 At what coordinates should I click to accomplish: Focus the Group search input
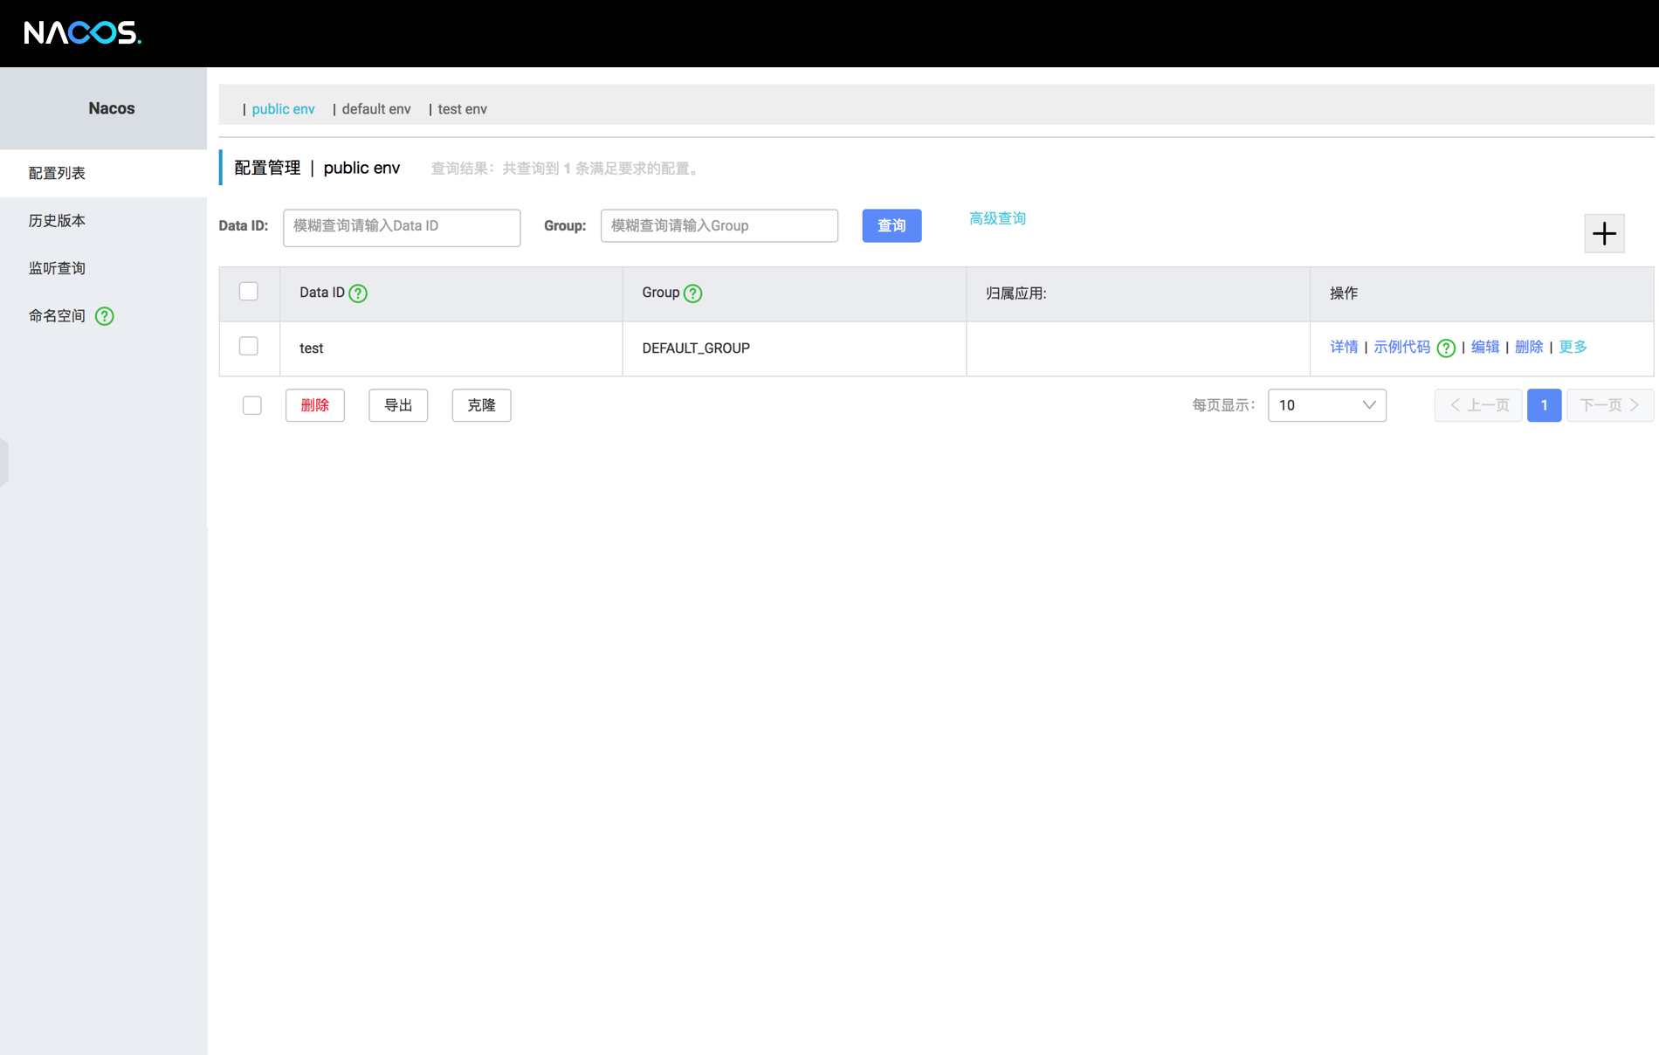point(719,225)
